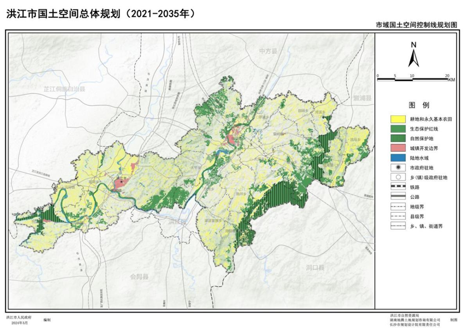Select the railway line symbol in legend
Viewport: 464px width, 328px height.
point(397,187)
